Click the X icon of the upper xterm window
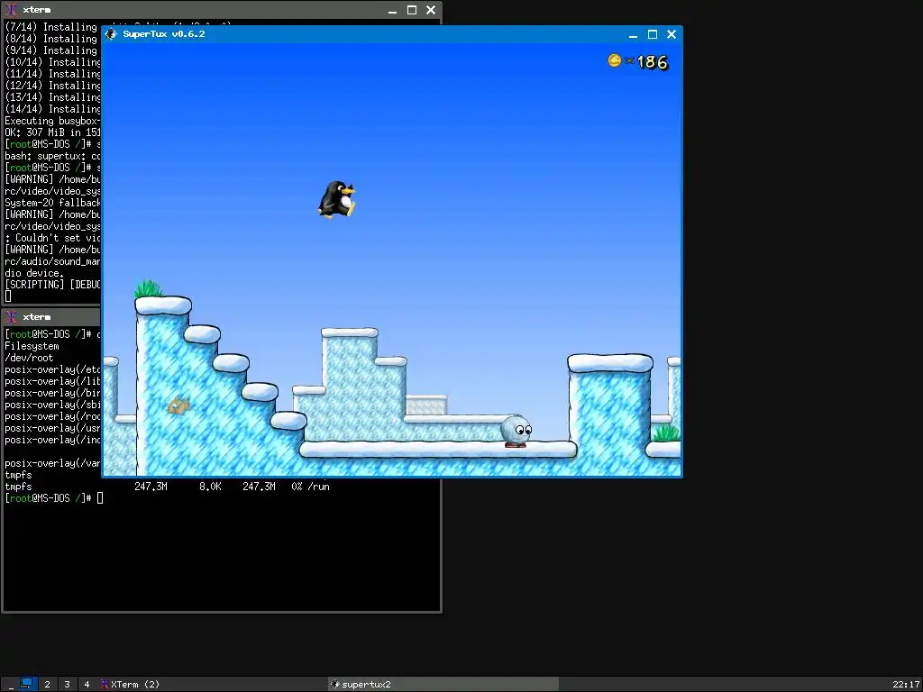The image size is (923, 692). coord(11,10)
